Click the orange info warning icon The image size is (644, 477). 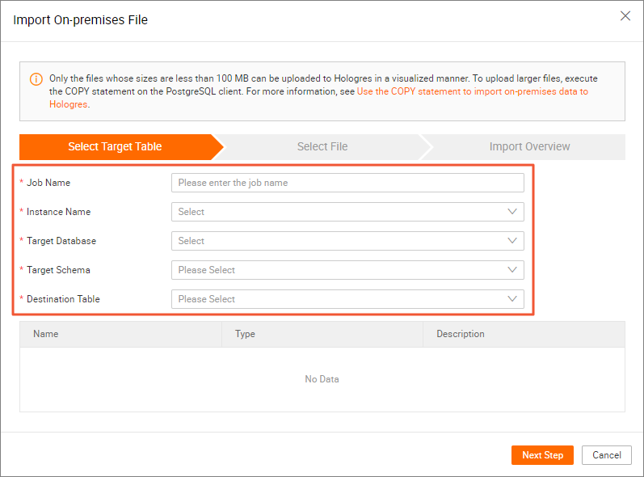pos(36,79)
